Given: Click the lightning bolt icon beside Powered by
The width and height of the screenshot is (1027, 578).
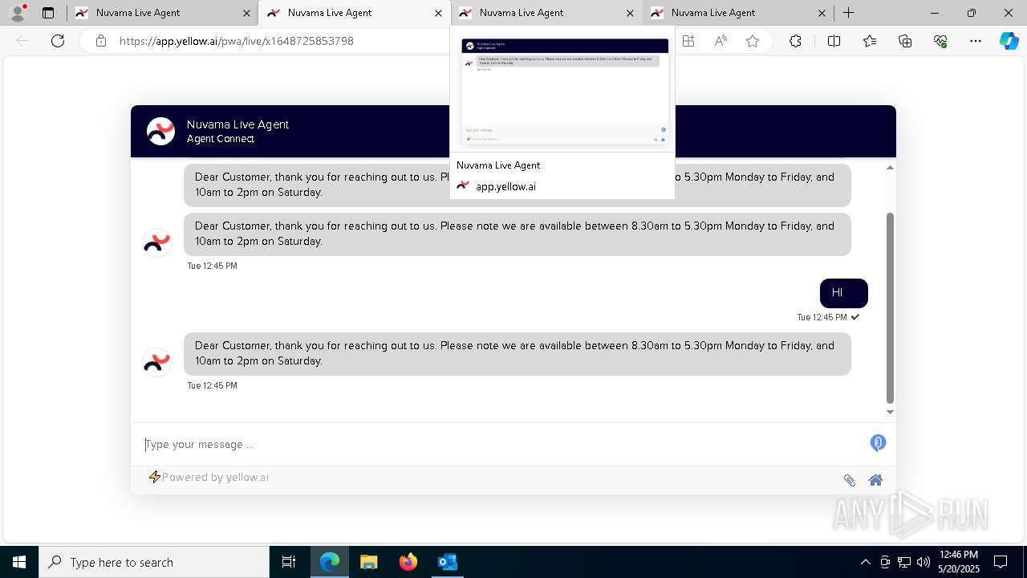Looking at the screenshot, I should (x=154, y=477).
